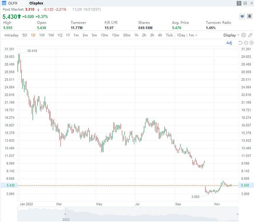Click the Nov date axis label
Screen dimensions: 254x222
tap(217, 204)
